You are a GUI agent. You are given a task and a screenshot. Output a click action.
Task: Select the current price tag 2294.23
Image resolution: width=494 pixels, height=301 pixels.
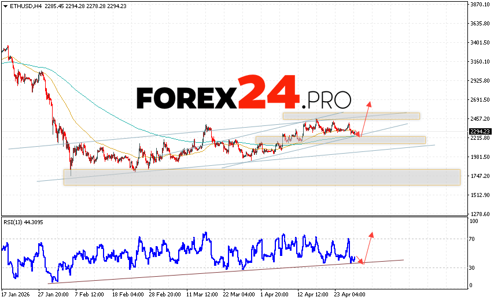point(481,131)
